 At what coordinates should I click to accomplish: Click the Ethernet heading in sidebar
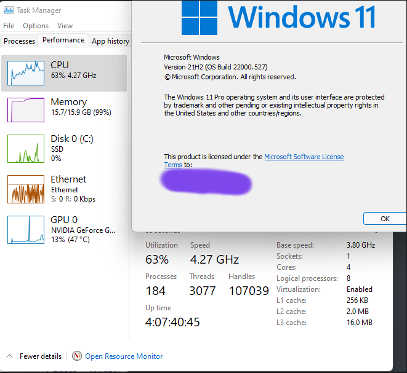(x=68, y=179)
